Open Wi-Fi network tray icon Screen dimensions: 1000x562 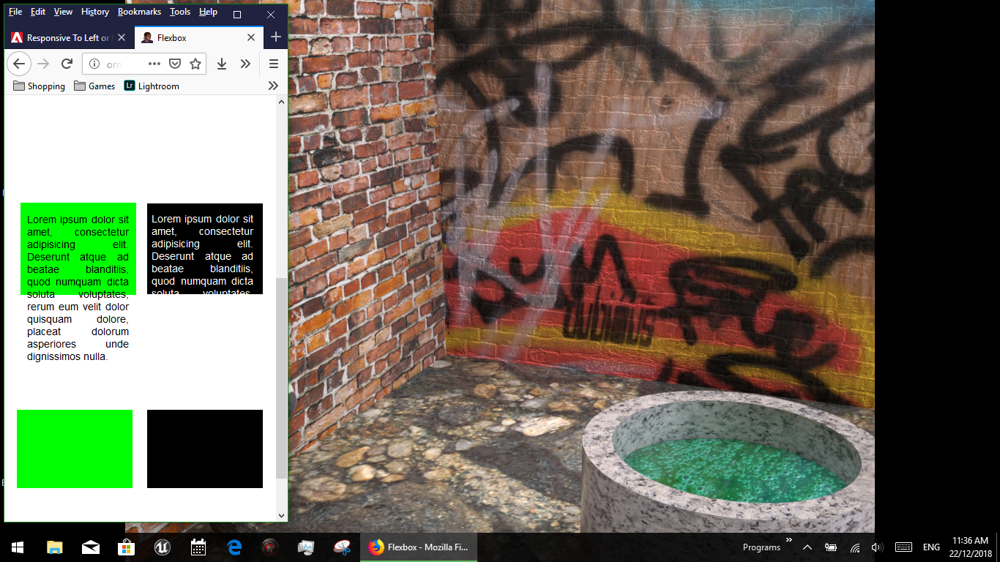point(854,547)
